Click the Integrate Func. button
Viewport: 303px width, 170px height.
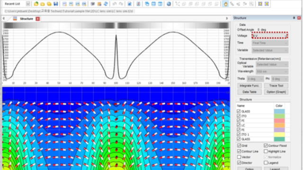pos(250,85)
